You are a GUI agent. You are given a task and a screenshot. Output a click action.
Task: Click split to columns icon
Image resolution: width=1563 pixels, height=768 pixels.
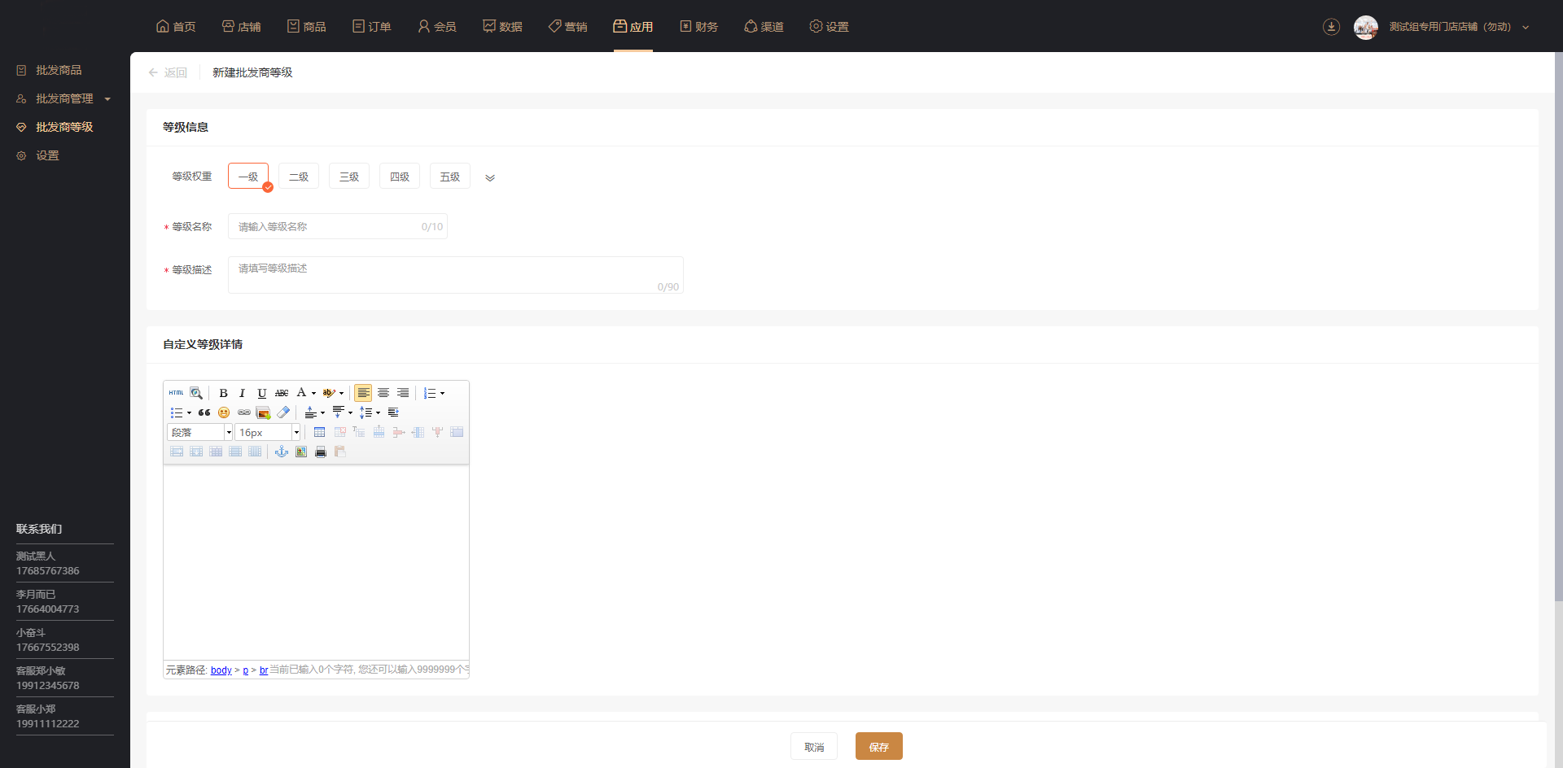point(255,452)
